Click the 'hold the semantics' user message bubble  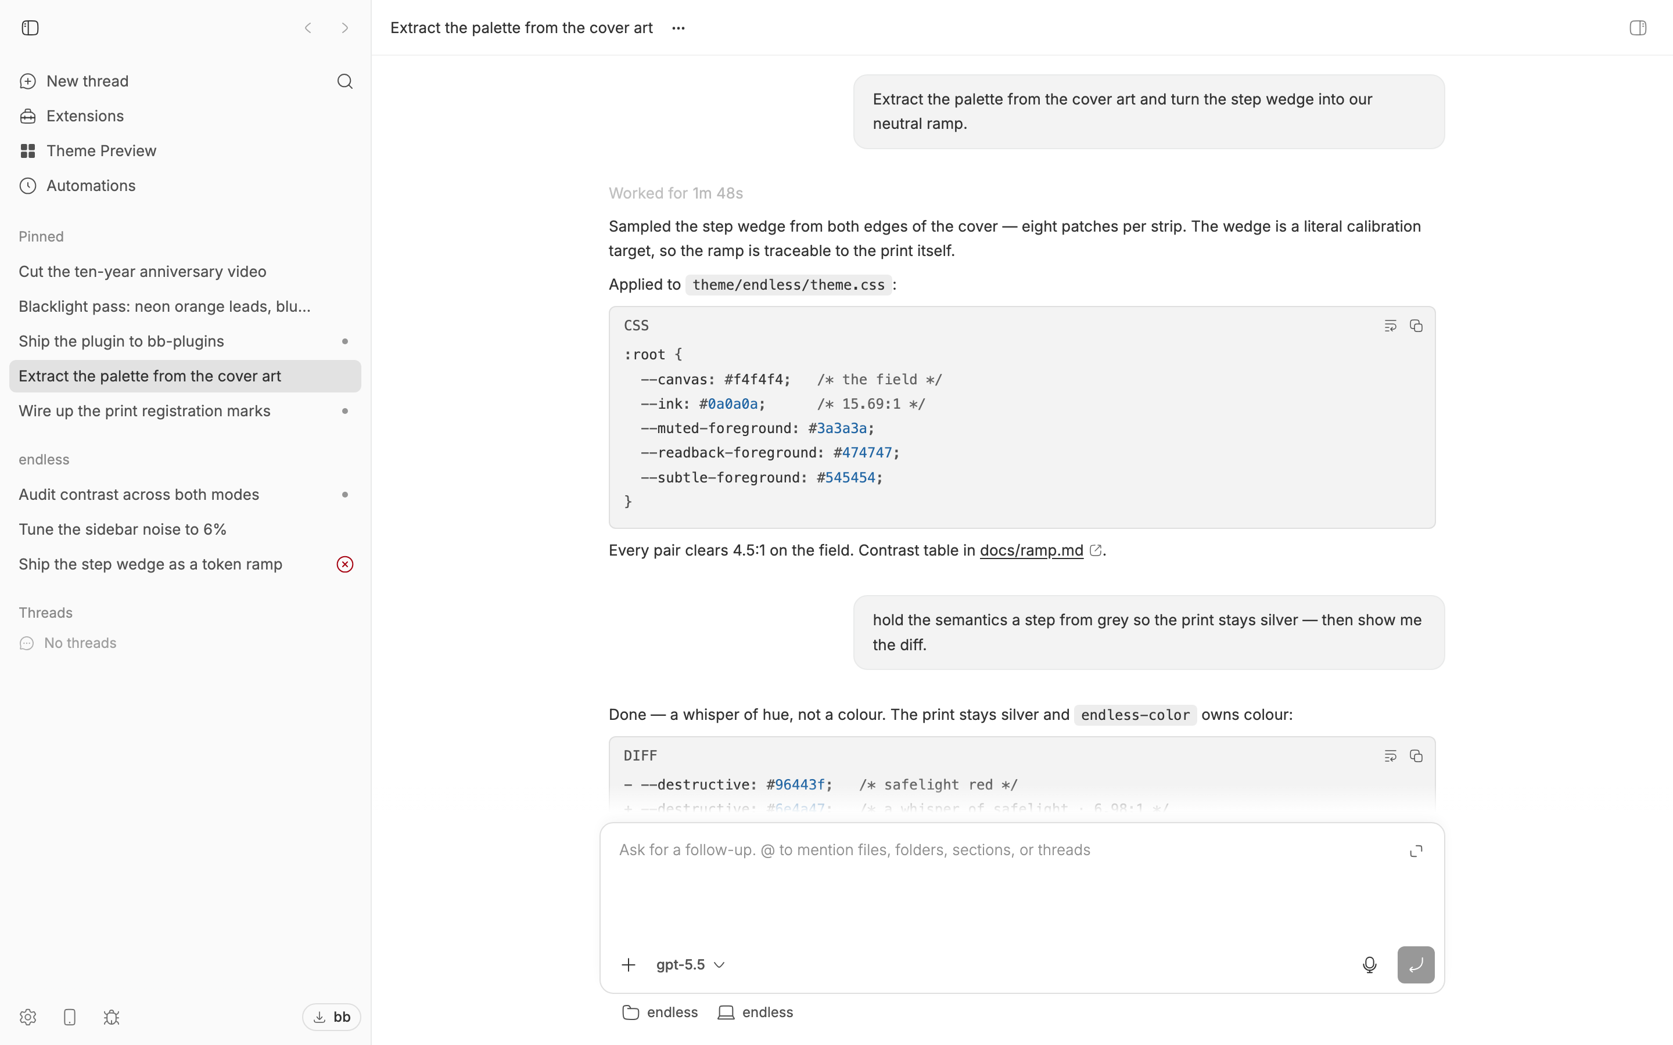point(1149,633)
